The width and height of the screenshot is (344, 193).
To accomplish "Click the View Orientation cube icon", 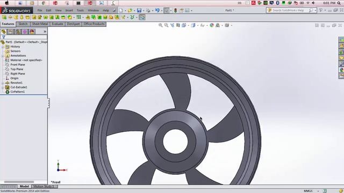I will pyautogui.click(x=184, y=25).
